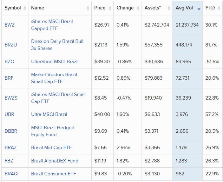Open Brazil Mid Cap ETF page

[51, 147]
